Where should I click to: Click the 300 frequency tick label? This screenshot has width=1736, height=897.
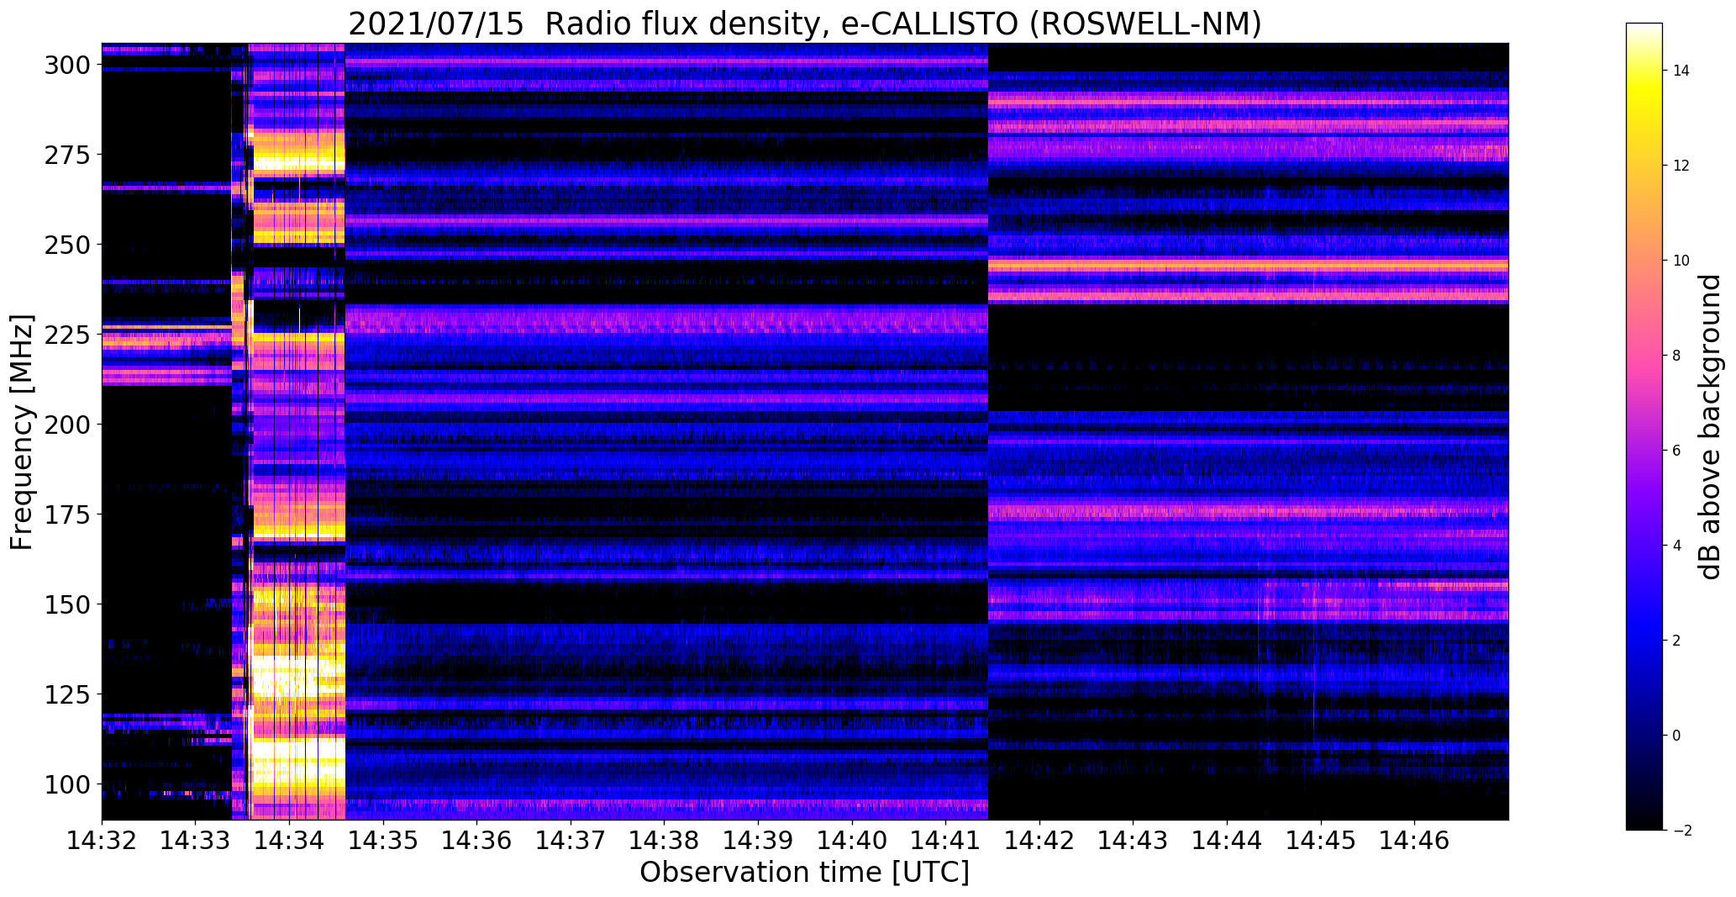67,65
